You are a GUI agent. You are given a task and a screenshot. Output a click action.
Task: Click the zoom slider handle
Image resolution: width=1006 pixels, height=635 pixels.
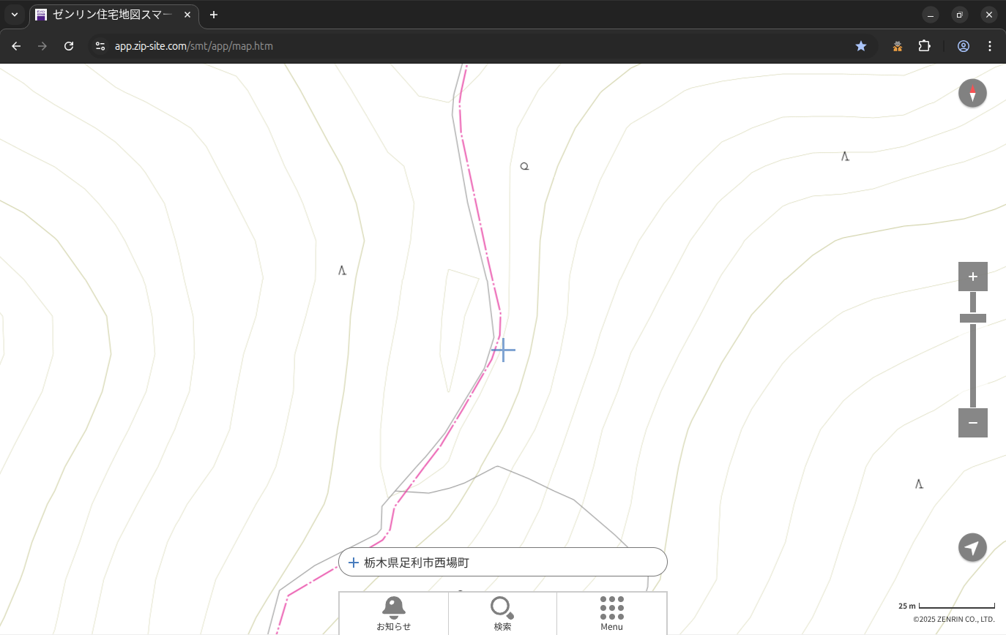pos(972,318)
